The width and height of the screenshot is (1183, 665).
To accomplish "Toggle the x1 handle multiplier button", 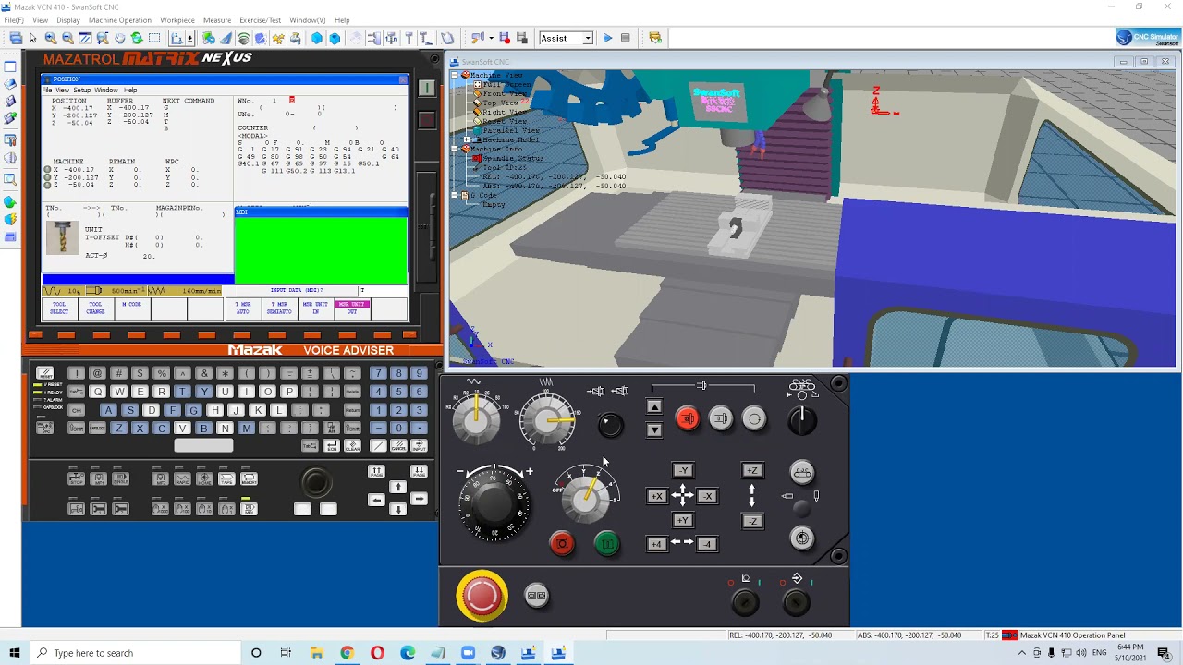I will (227, 509).
